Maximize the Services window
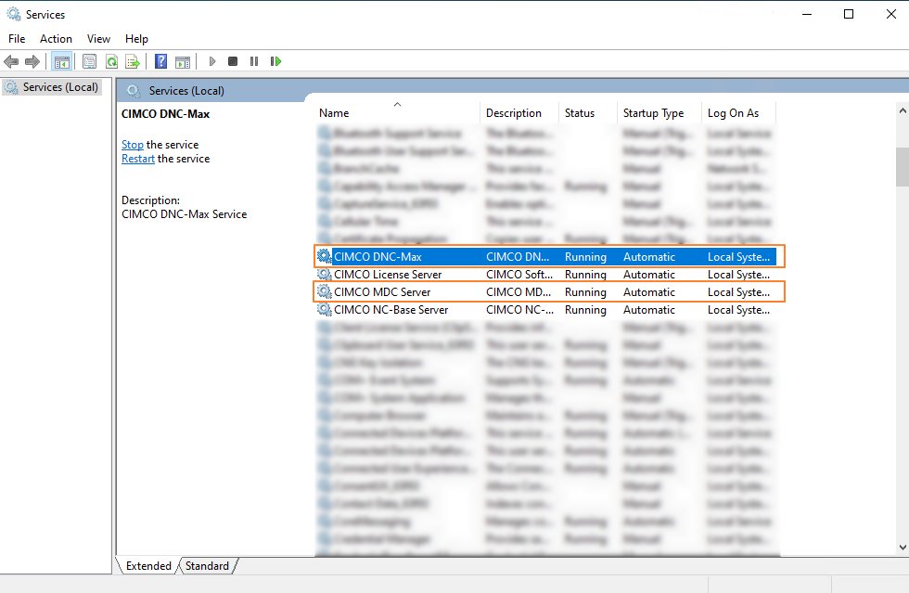The image size is (909, 593). pyautogui.click(x=849, y=14)
